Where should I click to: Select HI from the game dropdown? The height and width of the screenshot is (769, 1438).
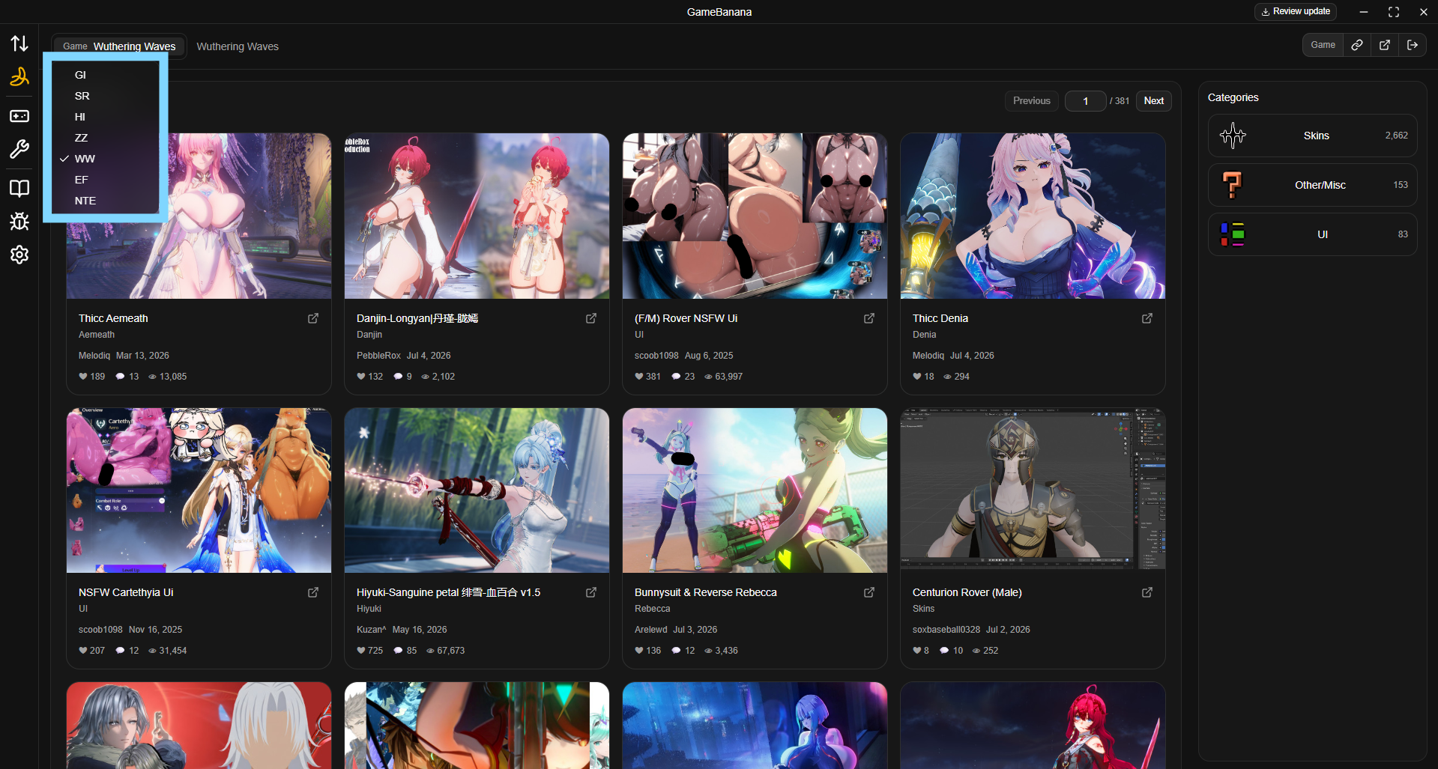106,117
